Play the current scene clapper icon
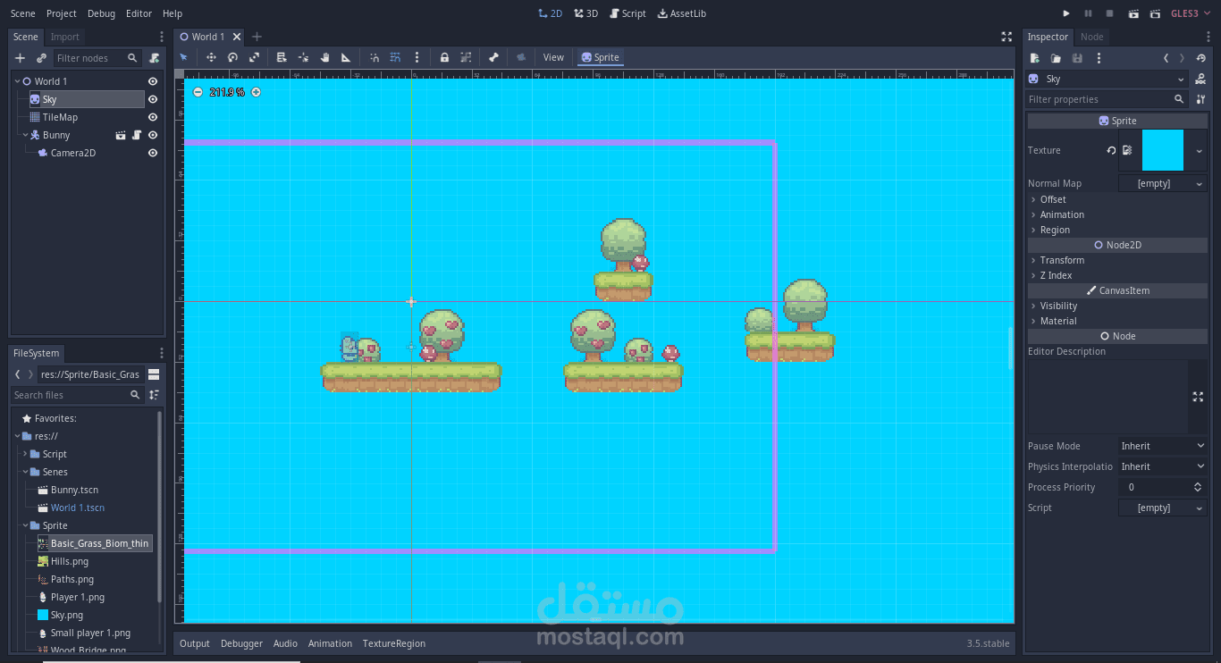This screenshot has width=1221, height=663. pyautogui.click(x=1133, y=13)
